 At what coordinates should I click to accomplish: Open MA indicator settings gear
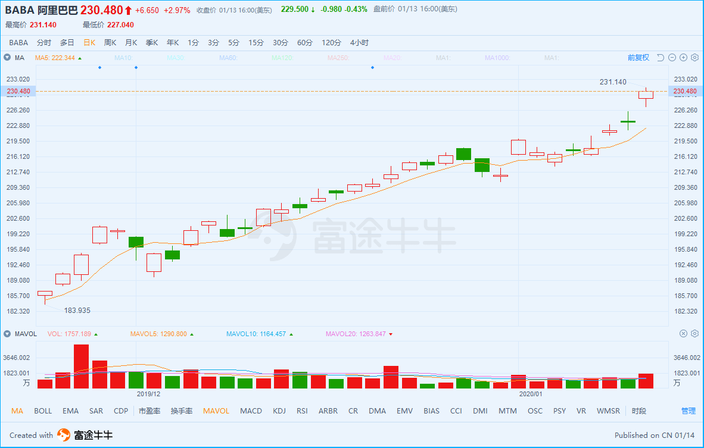tap(694, 57)
